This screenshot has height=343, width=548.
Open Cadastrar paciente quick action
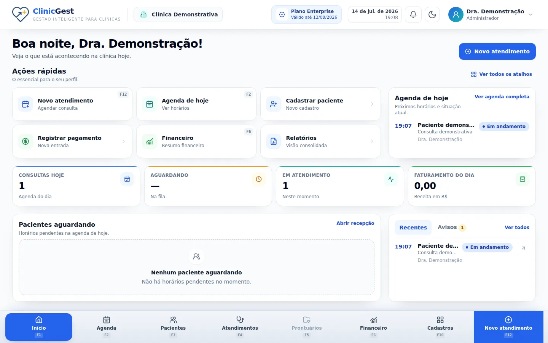(320, 104)
